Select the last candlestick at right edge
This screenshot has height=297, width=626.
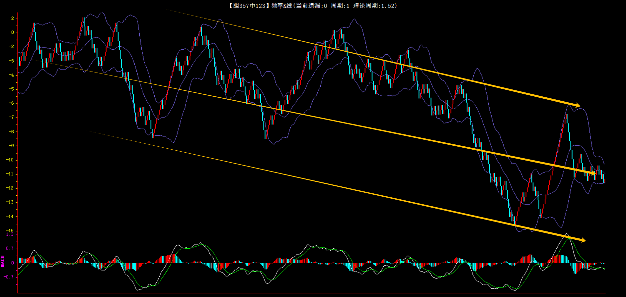[604, 180]
